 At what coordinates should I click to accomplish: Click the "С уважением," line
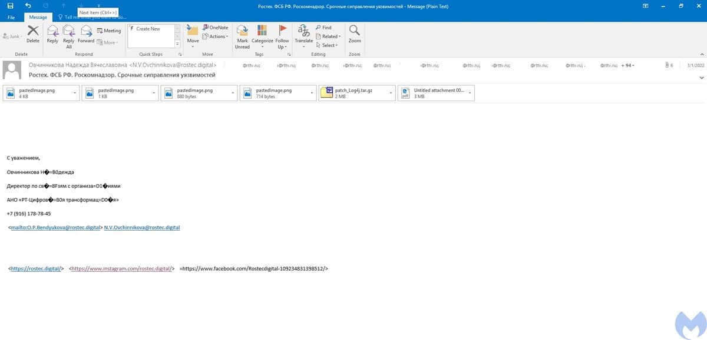coord(24,158)
